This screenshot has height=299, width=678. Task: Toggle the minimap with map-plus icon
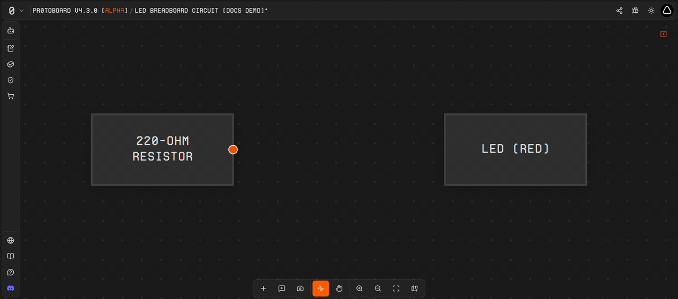415,288
